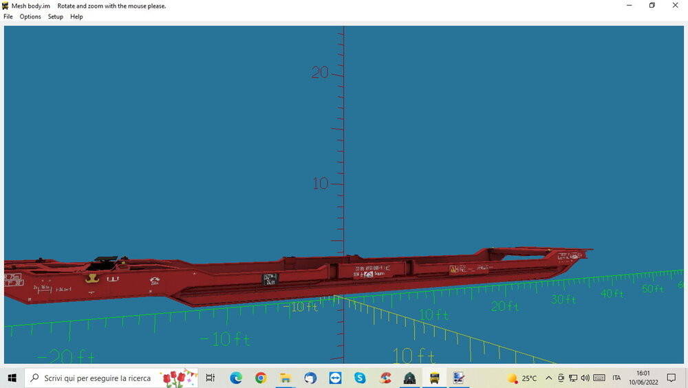Open the clock showing 16:01

pos(643,378)
